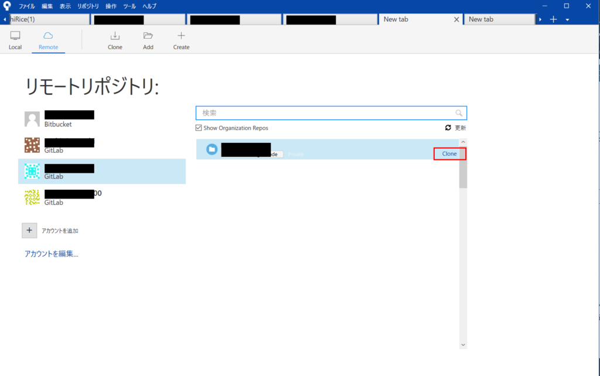Screen dimensions: 600x376
Task: Click the Sourcetree logo in the title bar
Action: (x=7, y=6)
